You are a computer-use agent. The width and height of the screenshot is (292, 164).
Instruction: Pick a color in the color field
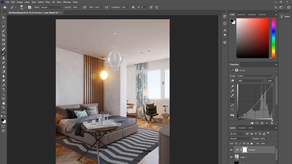(x=252, y=38)
